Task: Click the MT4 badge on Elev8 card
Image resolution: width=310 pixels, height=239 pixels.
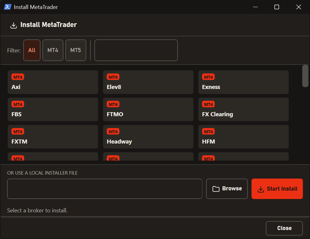Action: point(113,77)
